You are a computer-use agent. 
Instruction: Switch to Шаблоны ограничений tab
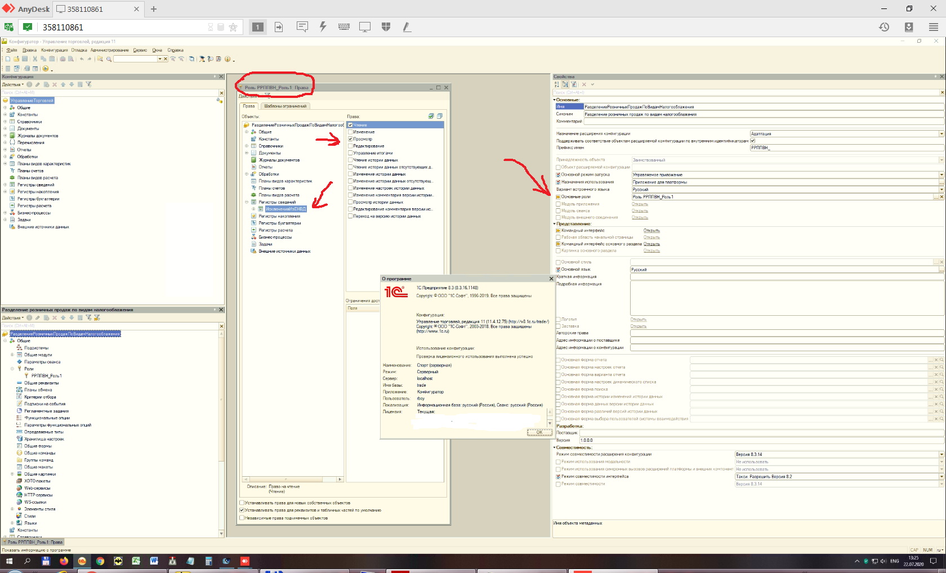(285, 106)
